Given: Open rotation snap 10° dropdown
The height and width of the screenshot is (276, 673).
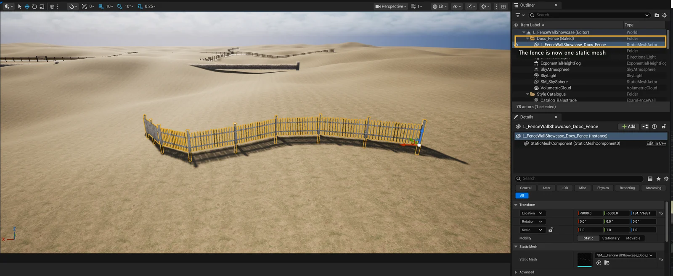Looking at the screenshot, I should coord(129,6).
